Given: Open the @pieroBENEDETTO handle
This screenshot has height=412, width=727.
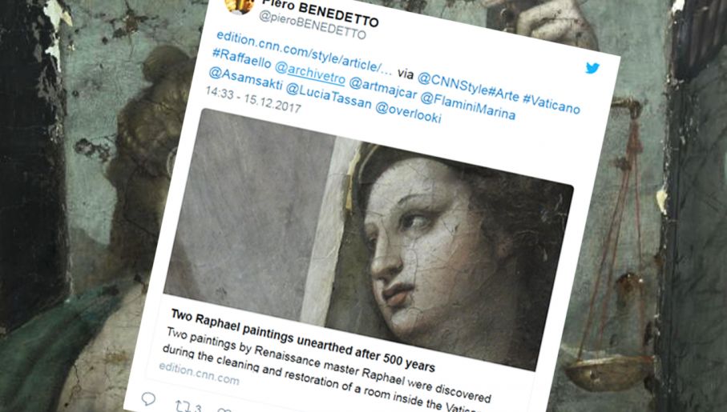Looking at the screenshot, I should (313, 26).
